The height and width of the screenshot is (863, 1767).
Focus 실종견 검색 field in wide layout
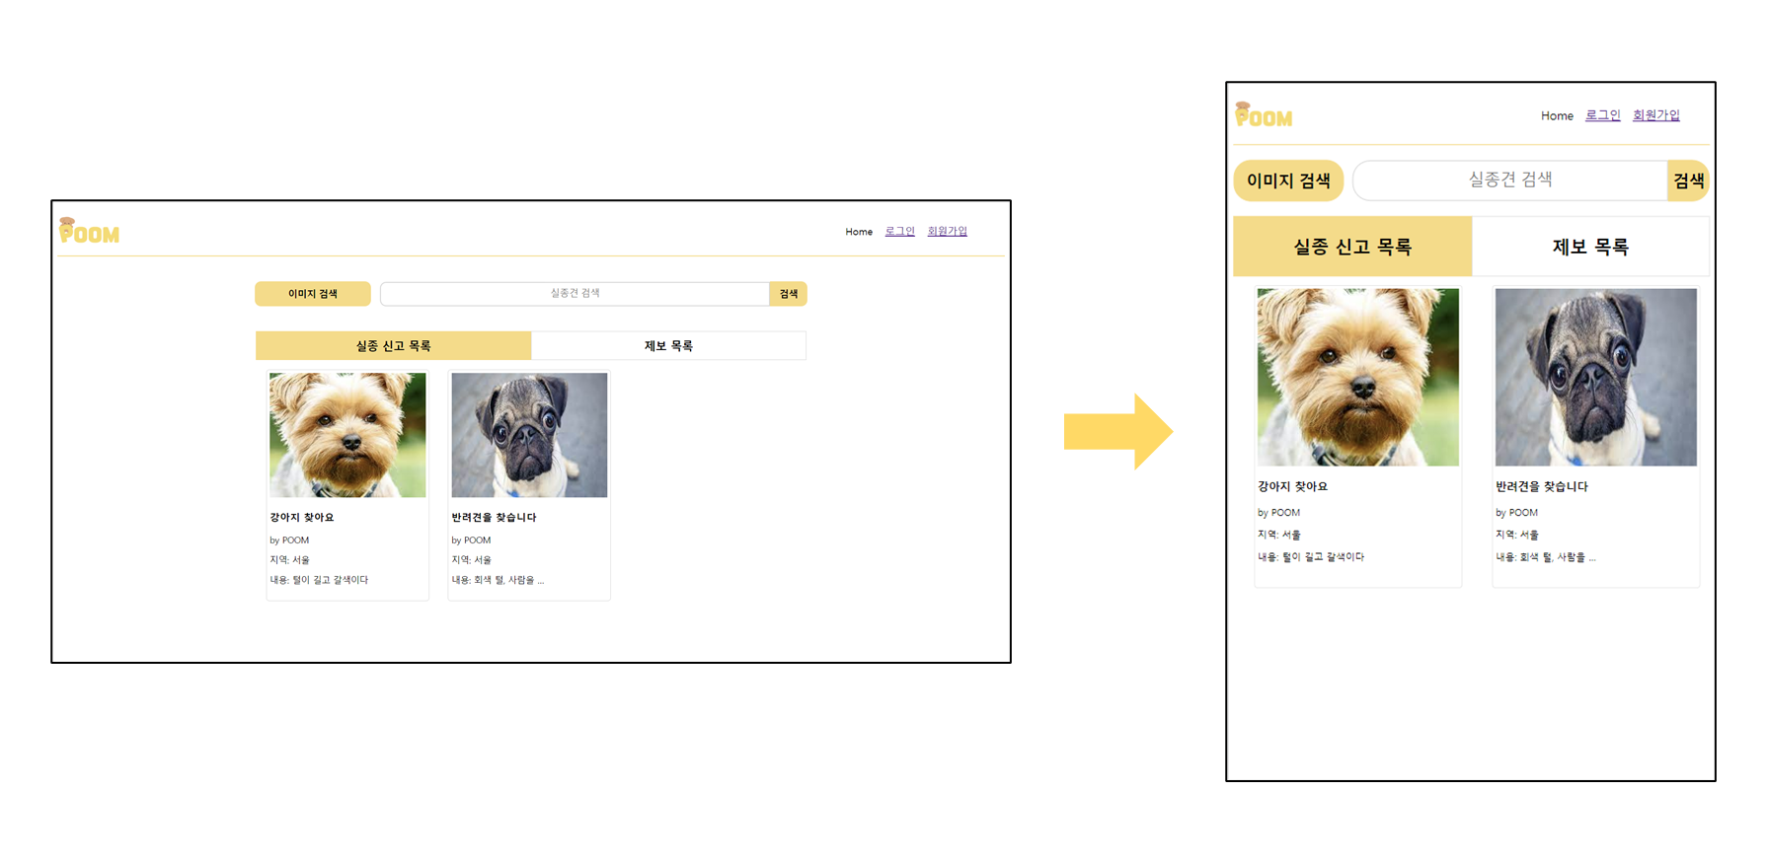[x=575, y=294]
